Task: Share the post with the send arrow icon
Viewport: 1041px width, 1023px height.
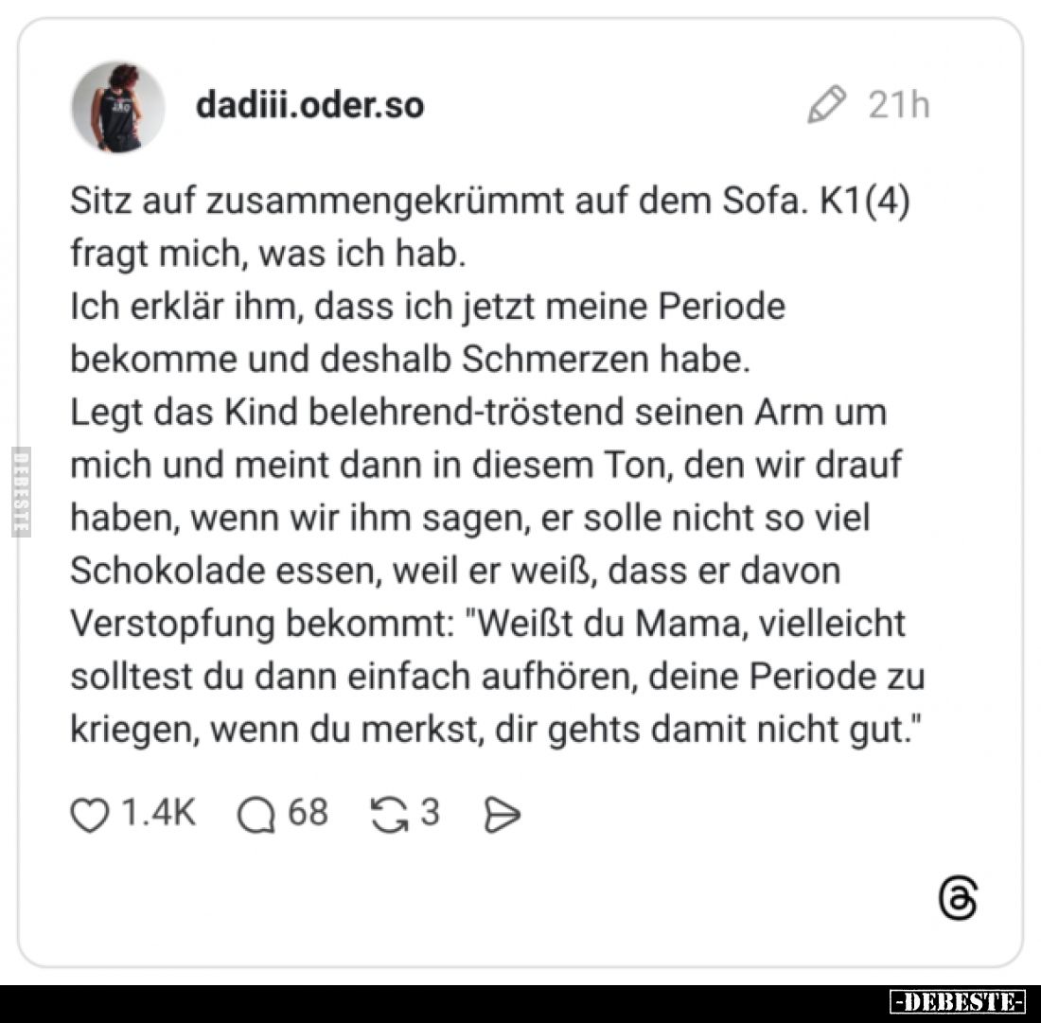Action: [x=503, y=812]
